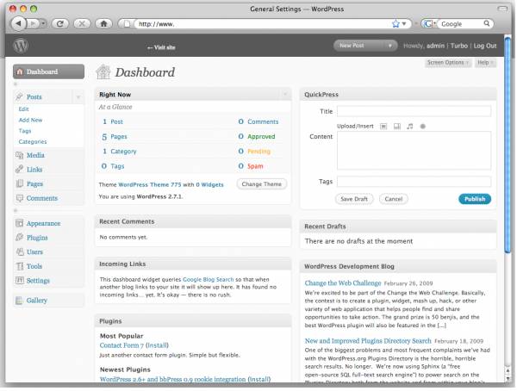Open Contact Form 7 plugin link
The image size is (517, 391).
pos(121,345)
